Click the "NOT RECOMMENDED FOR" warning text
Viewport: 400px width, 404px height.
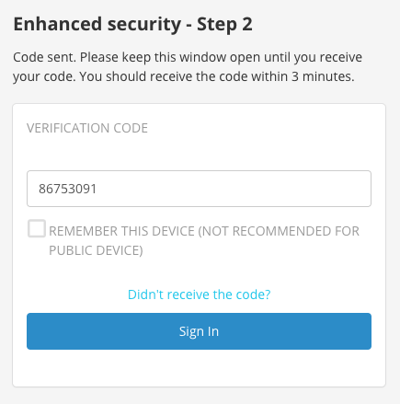pyautogui.click(x=279, y=231)
